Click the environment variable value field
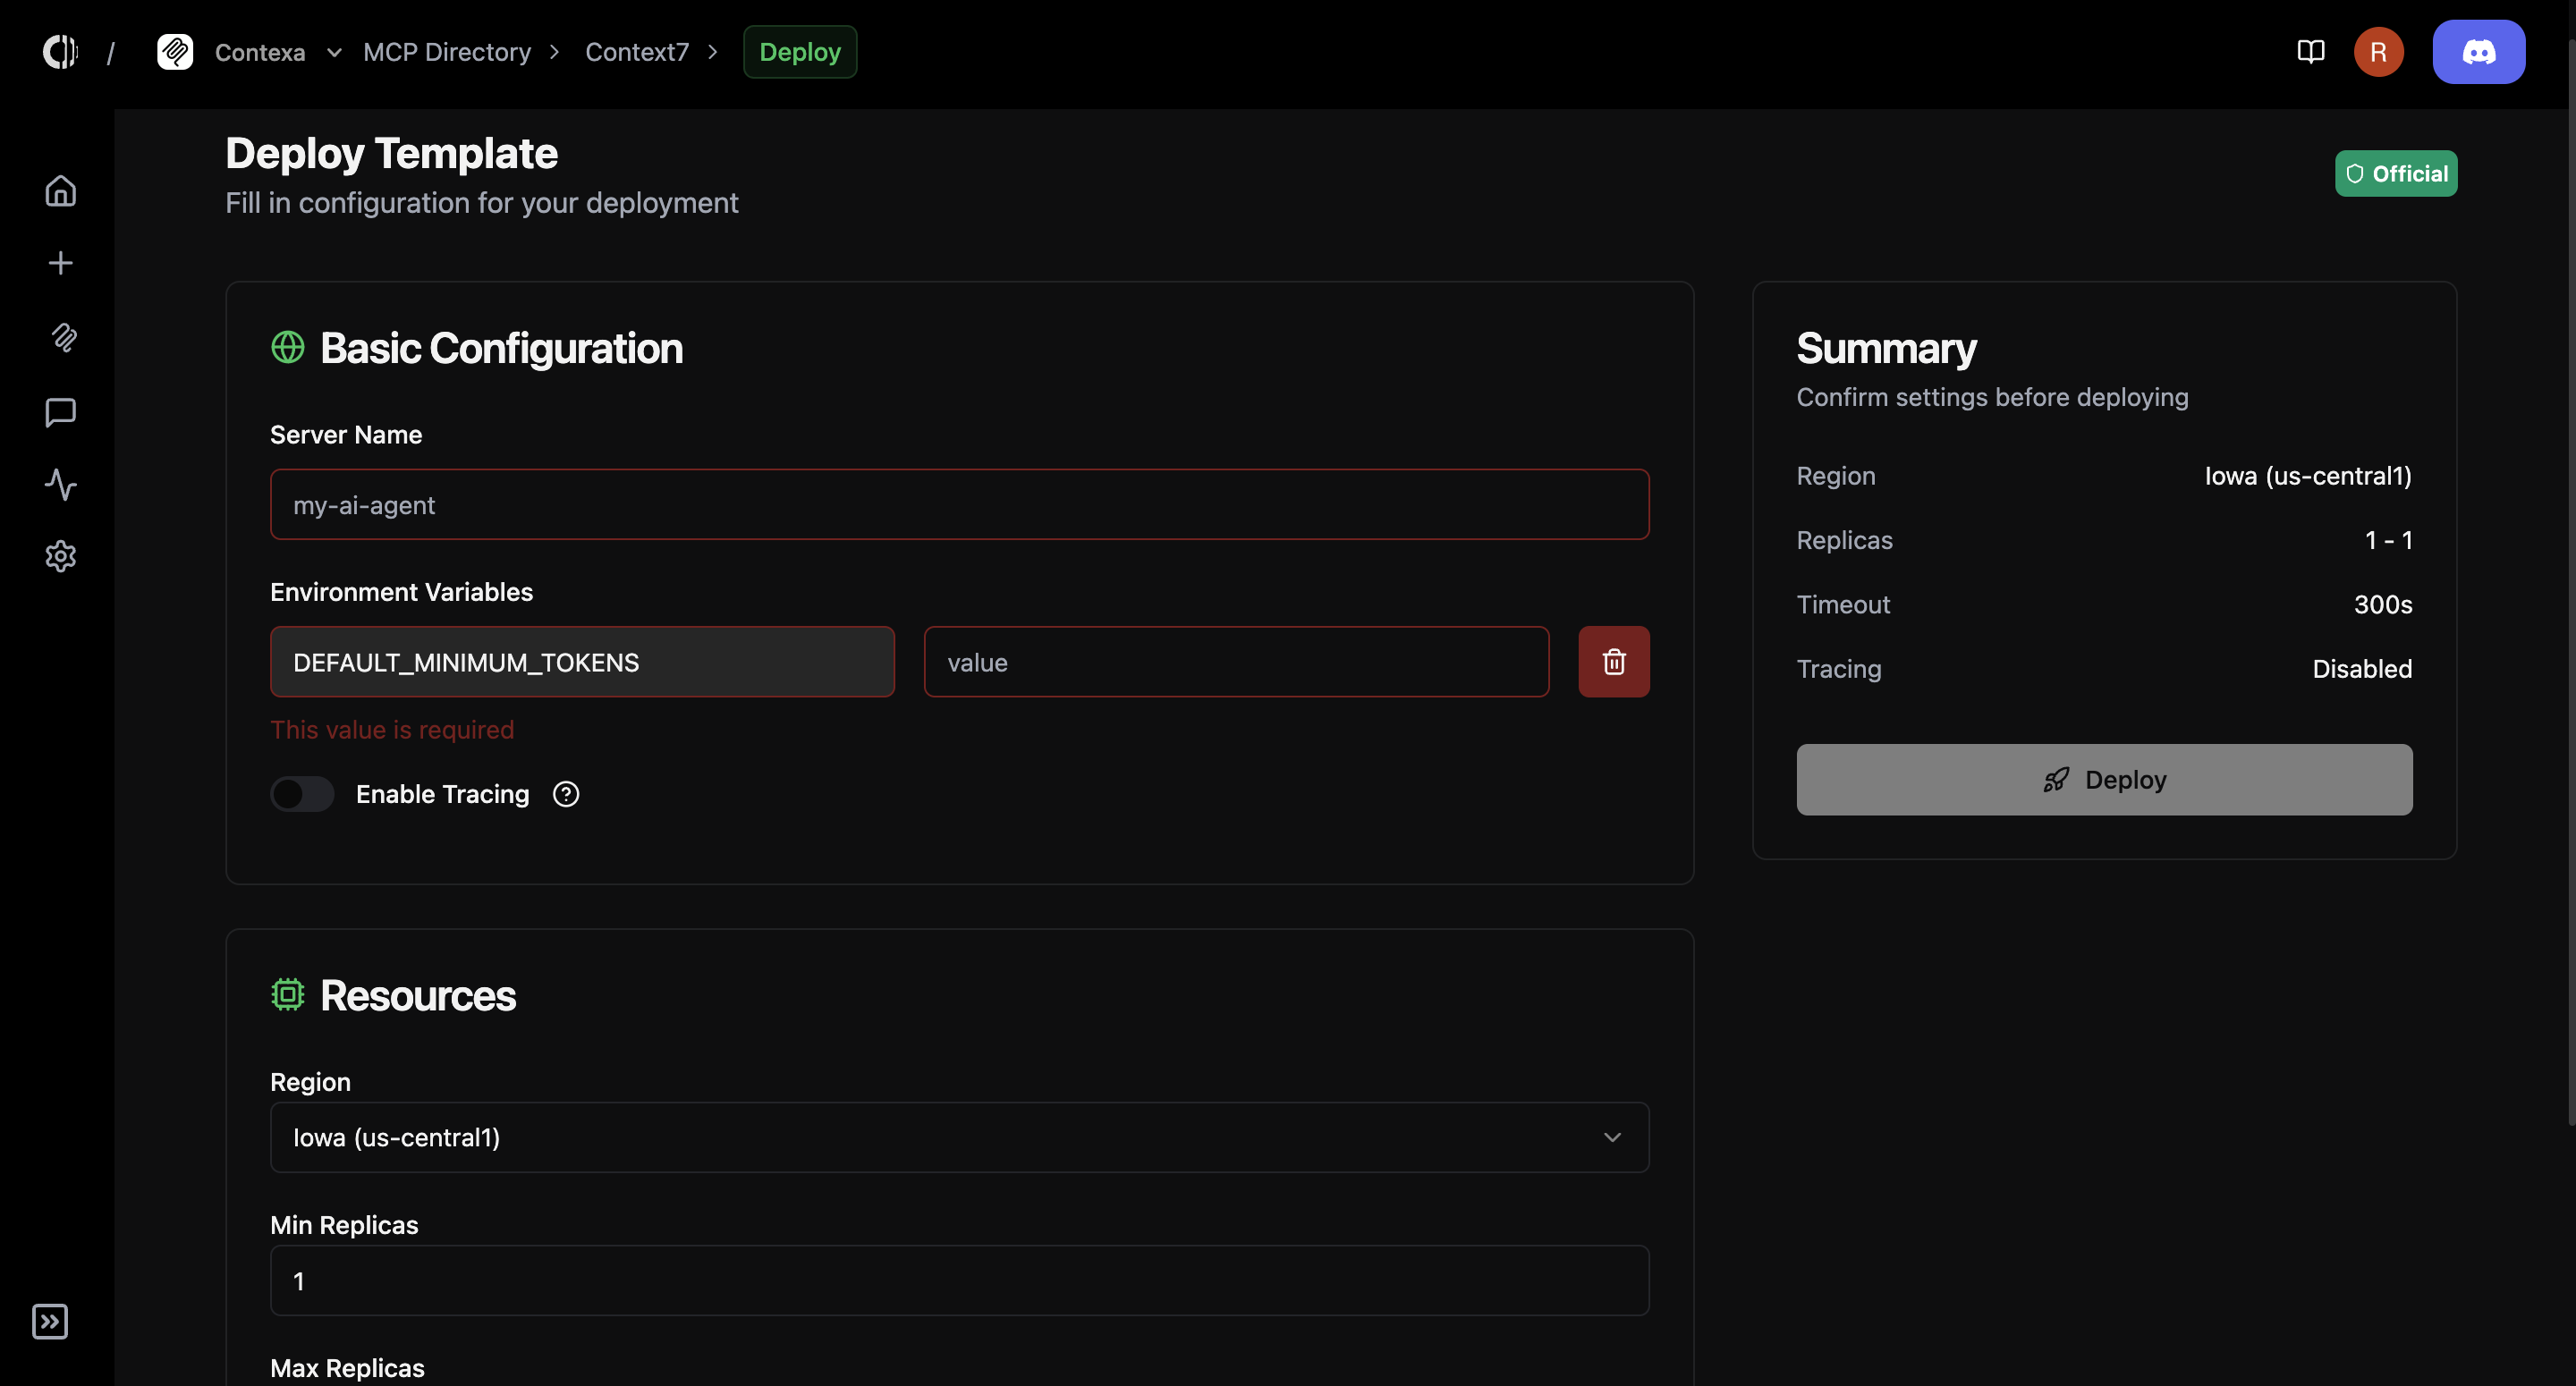 pyautogui.click(x=1236, y=662)
